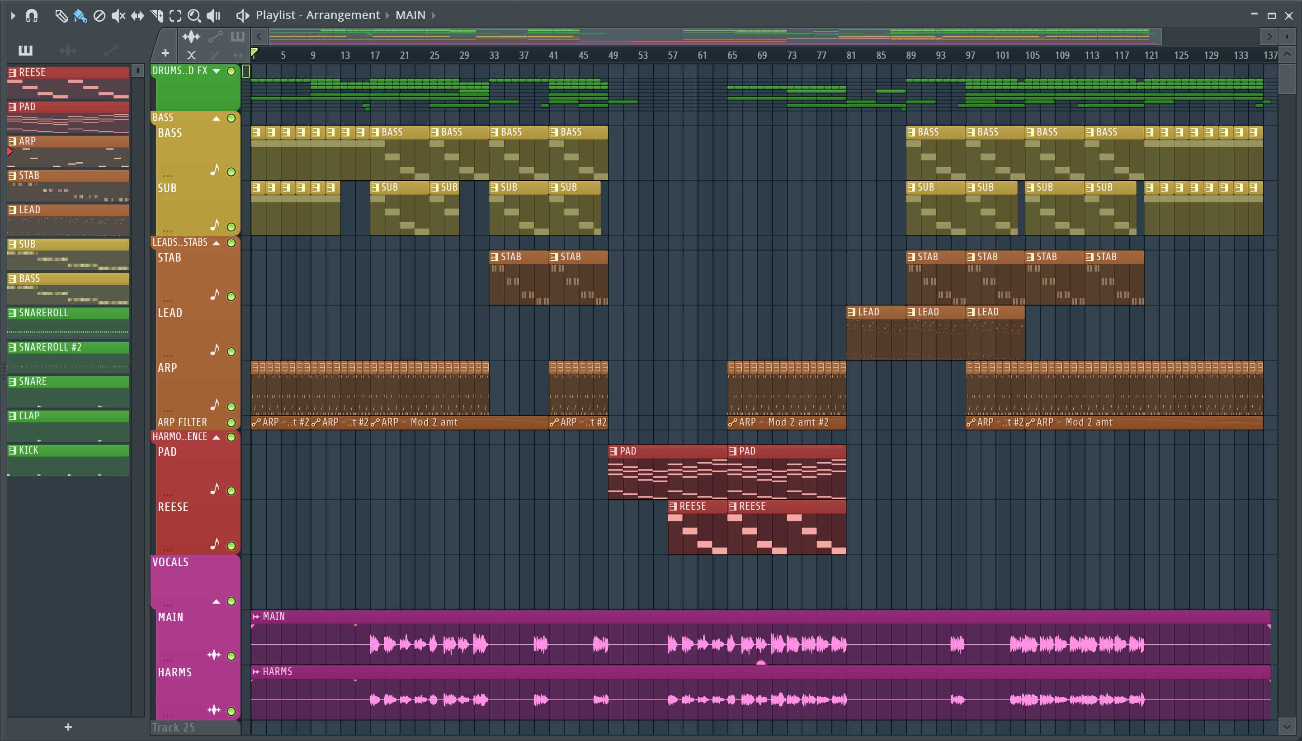
Task: Toggle pattern clip focus piano icon
Action: pos(238,37)
